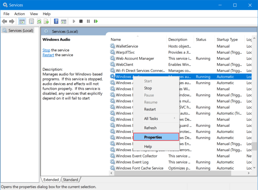Choose Properties in the context menu
Image resolution: width=258 pixels, height=190 pixels.
click(x=156, y=137)
